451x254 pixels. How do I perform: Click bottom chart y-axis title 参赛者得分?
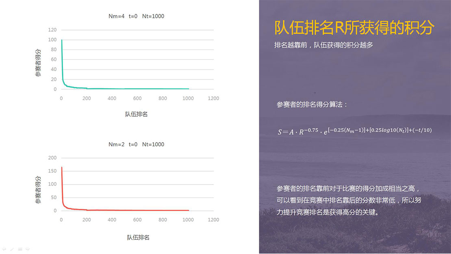[x=38, y=190]
